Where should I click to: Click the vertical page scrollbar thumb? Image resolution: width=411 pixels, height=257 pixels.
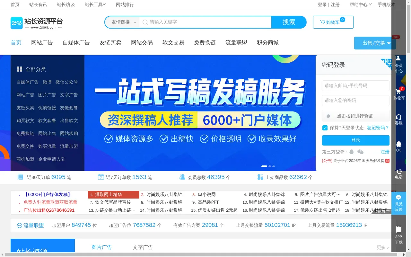click(408, 29)
